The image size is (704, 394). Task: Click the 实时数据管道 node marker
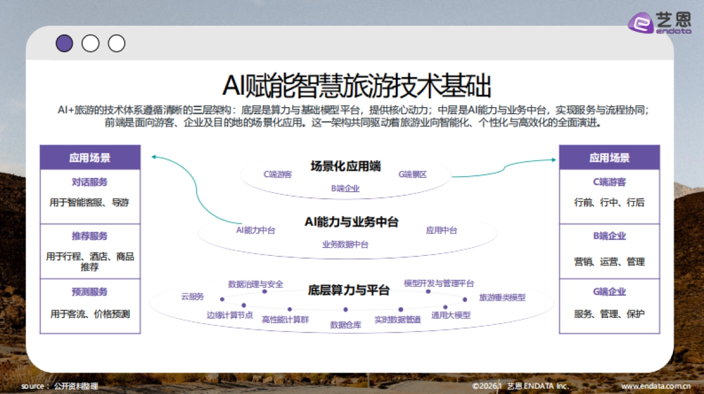tap(400, 309)
